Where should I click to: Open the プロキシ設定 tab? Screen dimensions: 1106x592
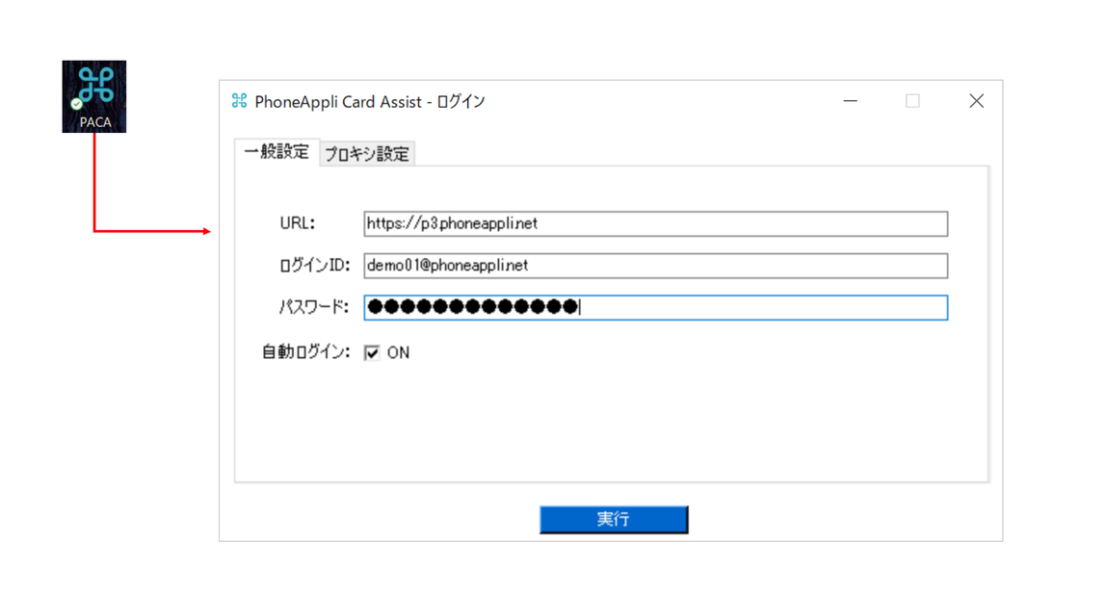point(367,154)
